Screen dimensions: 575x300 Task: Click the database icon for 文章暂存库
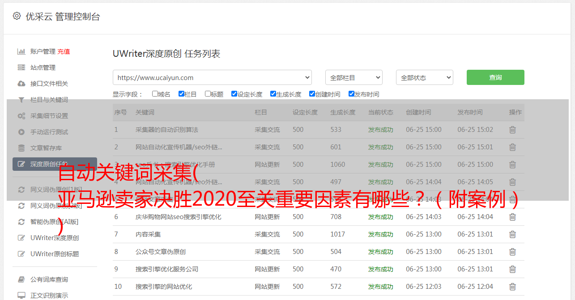tap(21, 148)
